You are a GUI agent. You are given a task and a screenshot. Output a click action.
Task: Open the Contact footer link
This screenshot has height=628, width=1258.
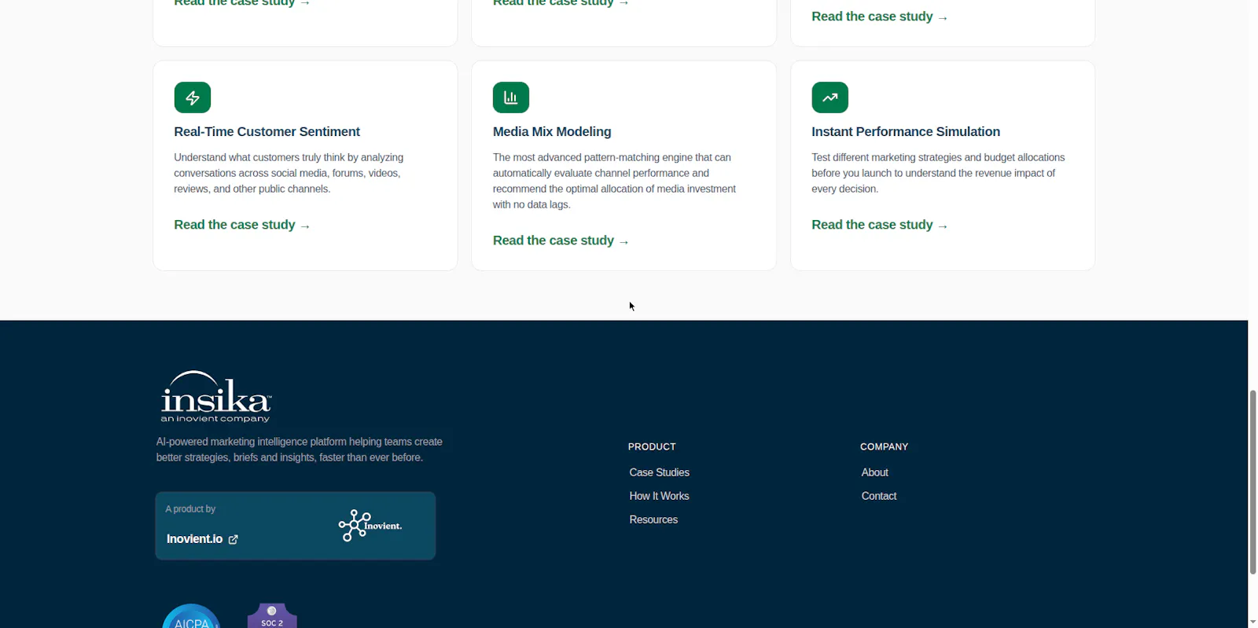[878, 496]
